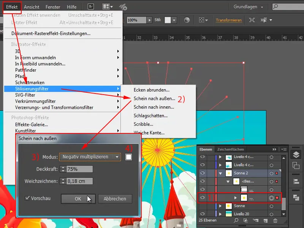This screenshot has height=228, width=304.
Task: Click OK in Schein nach außen dialog
Action: (78, 199)
